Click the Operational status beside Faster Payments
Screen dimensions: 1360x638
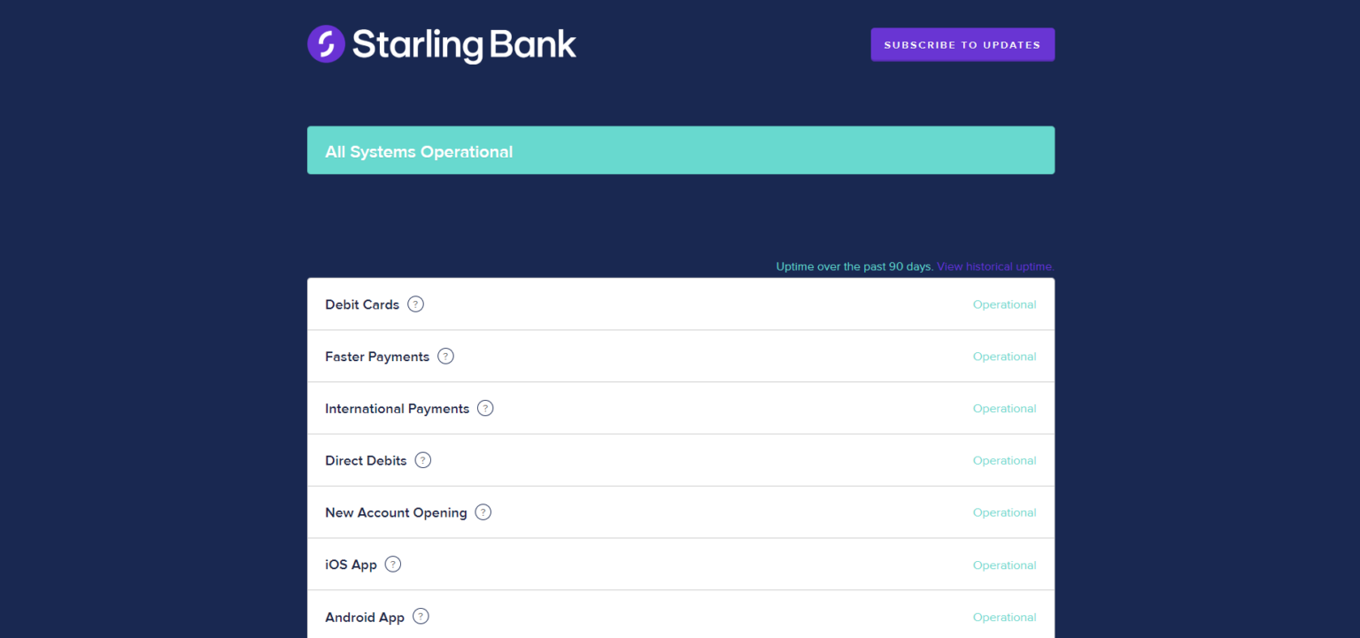1004,356
